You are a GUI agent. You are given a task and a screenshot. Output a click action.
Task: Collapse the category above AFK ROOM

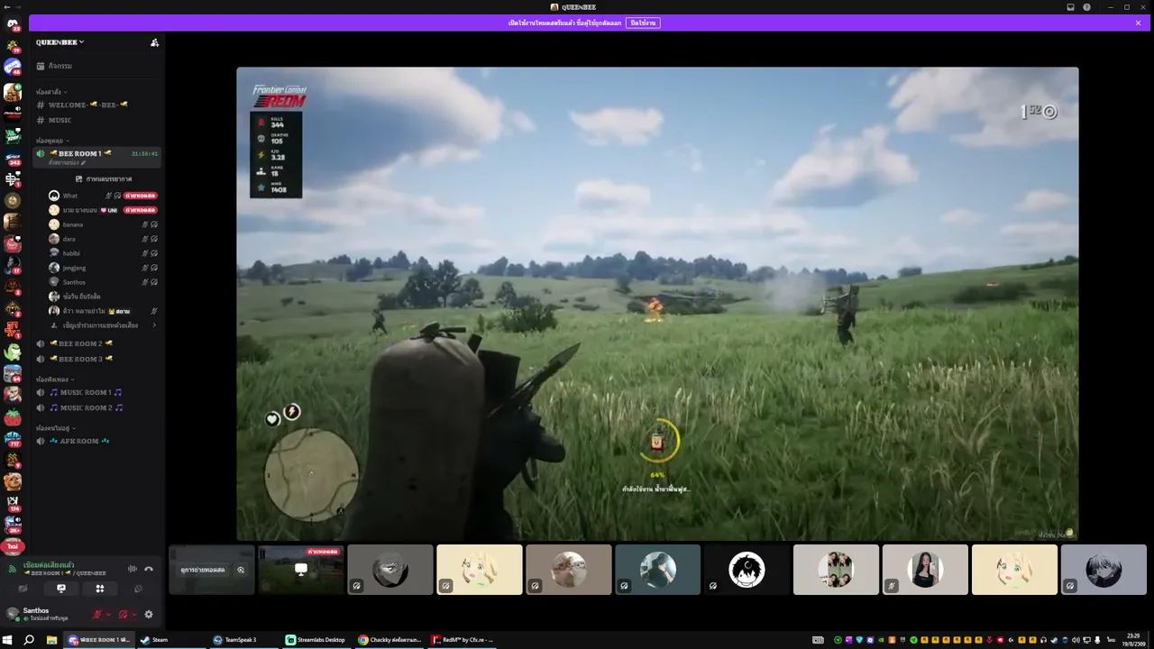coord(55,428)
